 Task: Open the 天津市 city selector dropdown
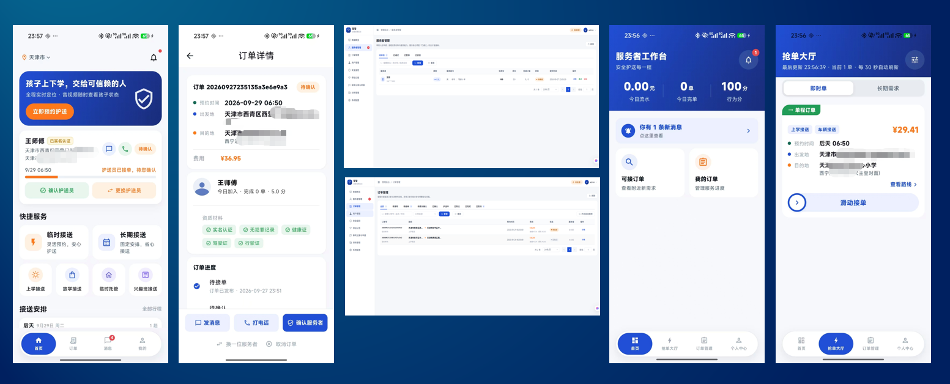point(36,57)
